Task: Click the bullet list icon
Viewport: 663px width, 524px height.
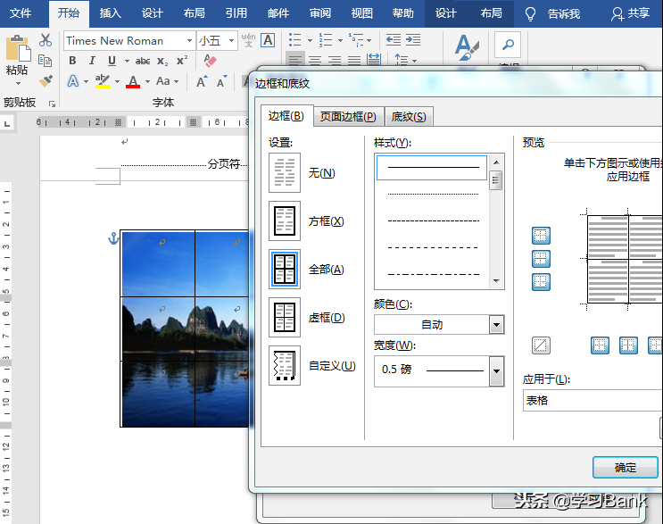Action: click(294, 40)
